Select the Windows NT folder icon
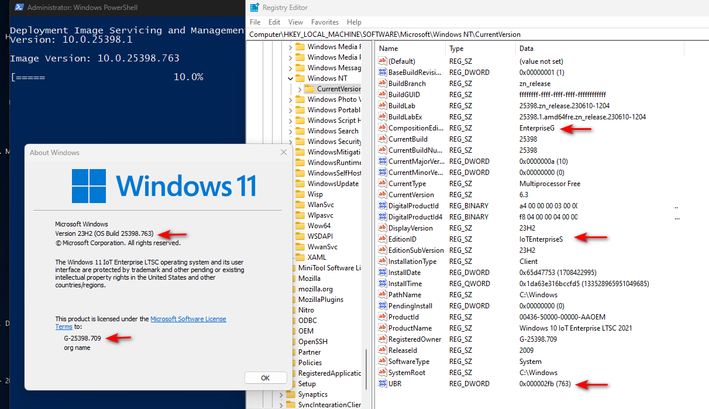709x409 pixels. [x=300, y=78]
